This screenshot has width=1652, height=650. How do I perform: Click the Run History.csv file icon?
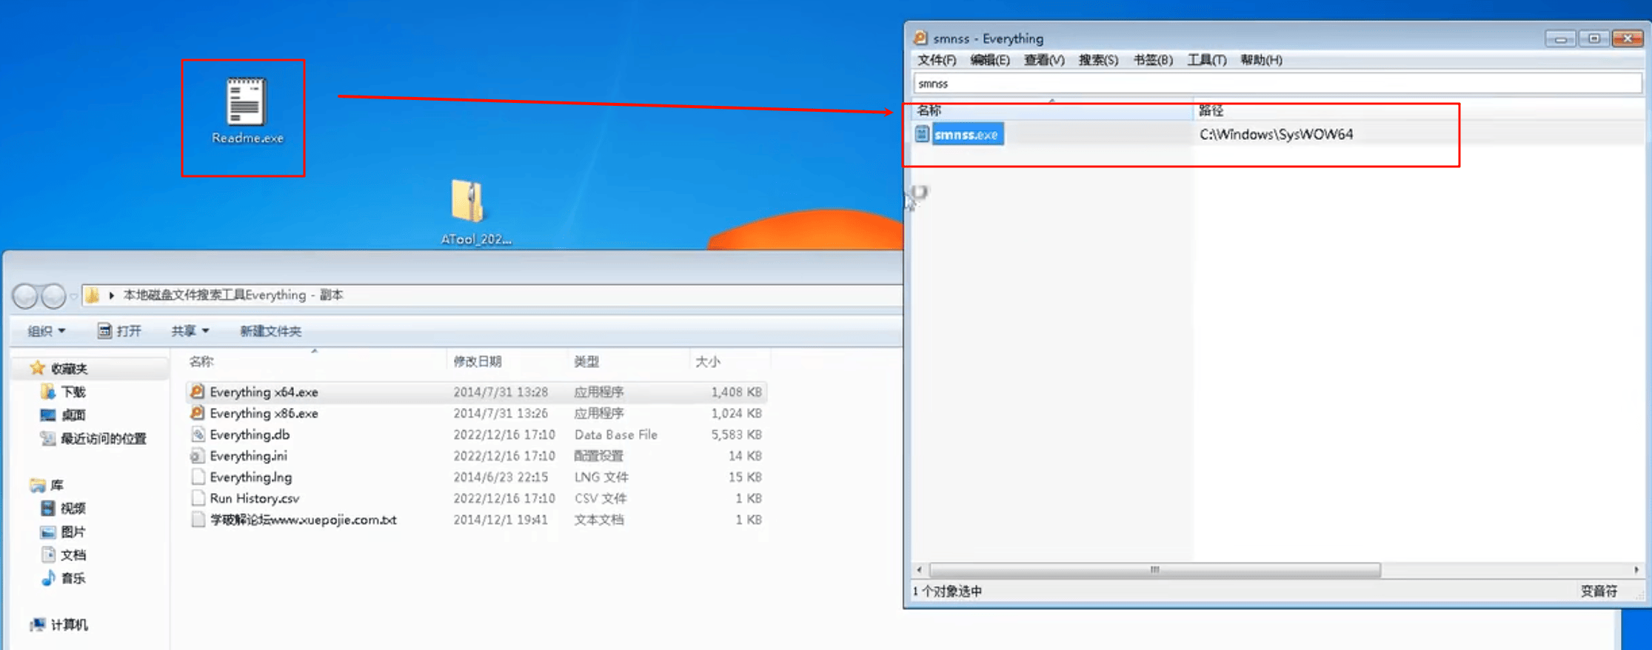(x=197, y=498)
